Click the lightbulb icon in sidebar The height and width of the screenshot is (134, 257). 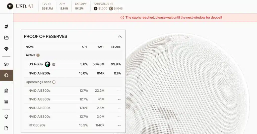[6, 117]
